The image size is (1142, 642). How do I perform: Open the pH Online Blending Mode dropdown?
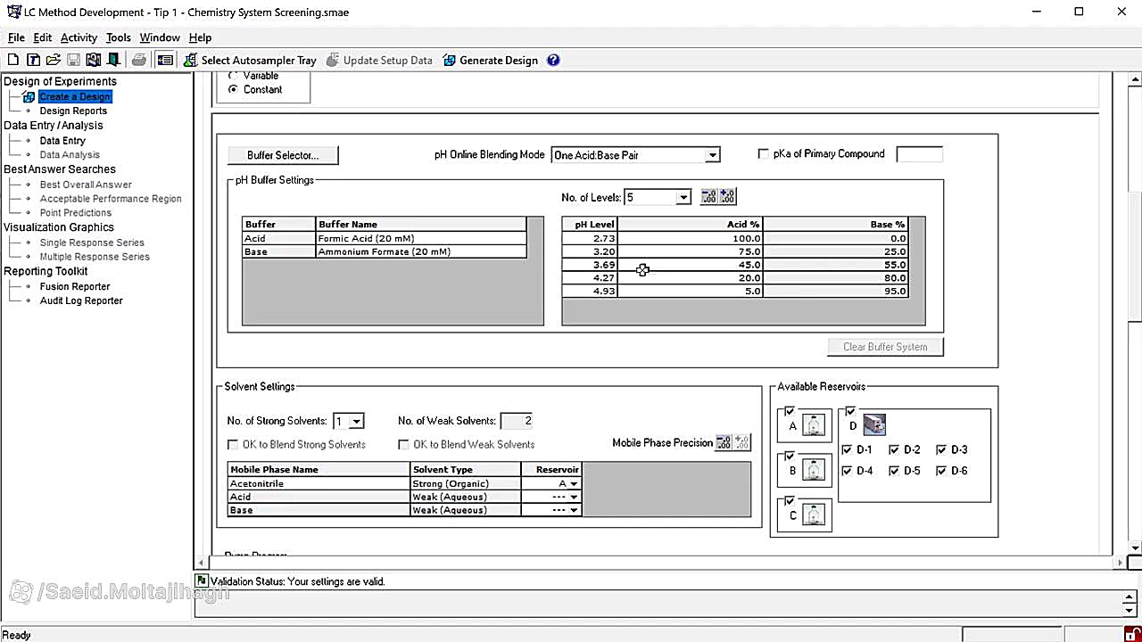(x=712, y=155)
